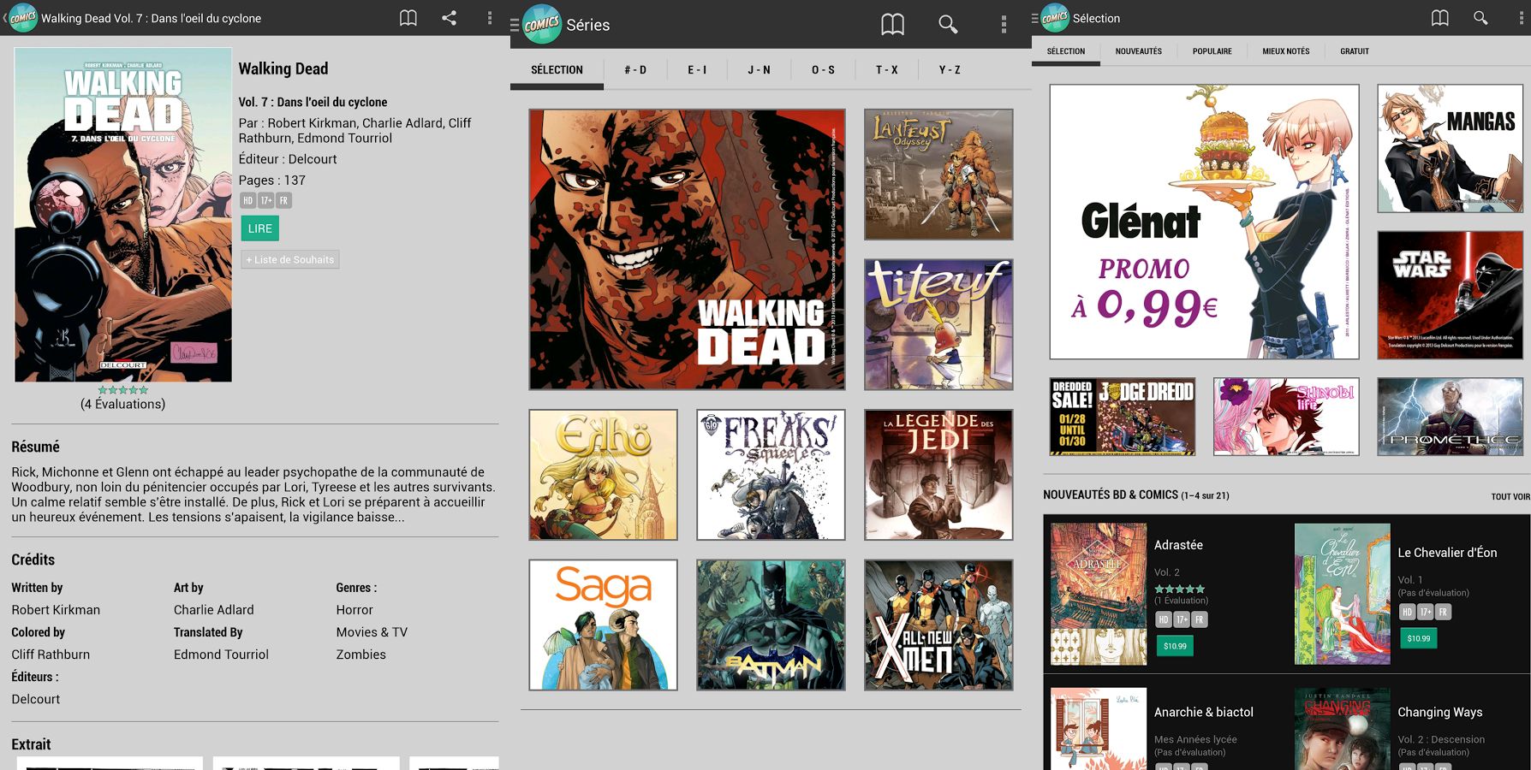
Task: Open Saga series thumbnail
Action: coord(603,625)
